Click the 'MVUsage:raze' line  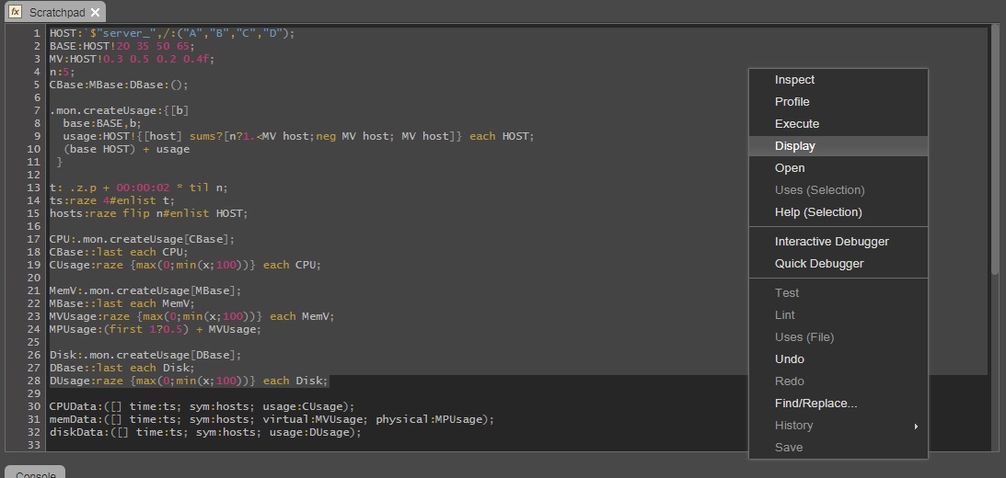coord(191,316)
